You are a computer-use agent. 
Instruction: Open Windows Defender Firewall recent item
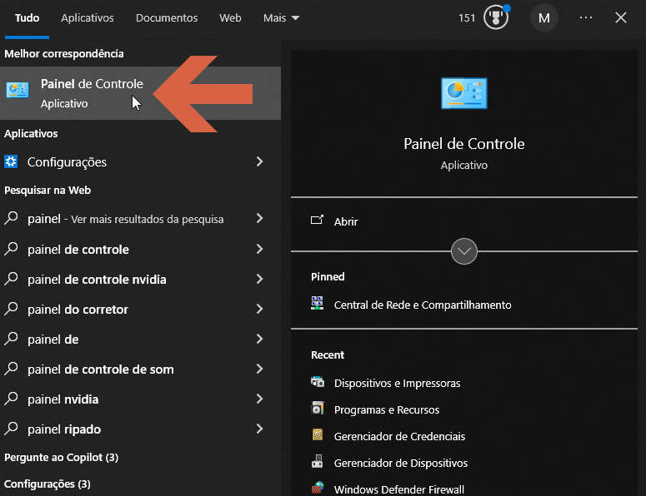[x=398, y=489]
